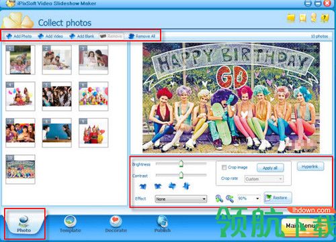Click the Apply all button
336x242 pixels.
point(270,168)
